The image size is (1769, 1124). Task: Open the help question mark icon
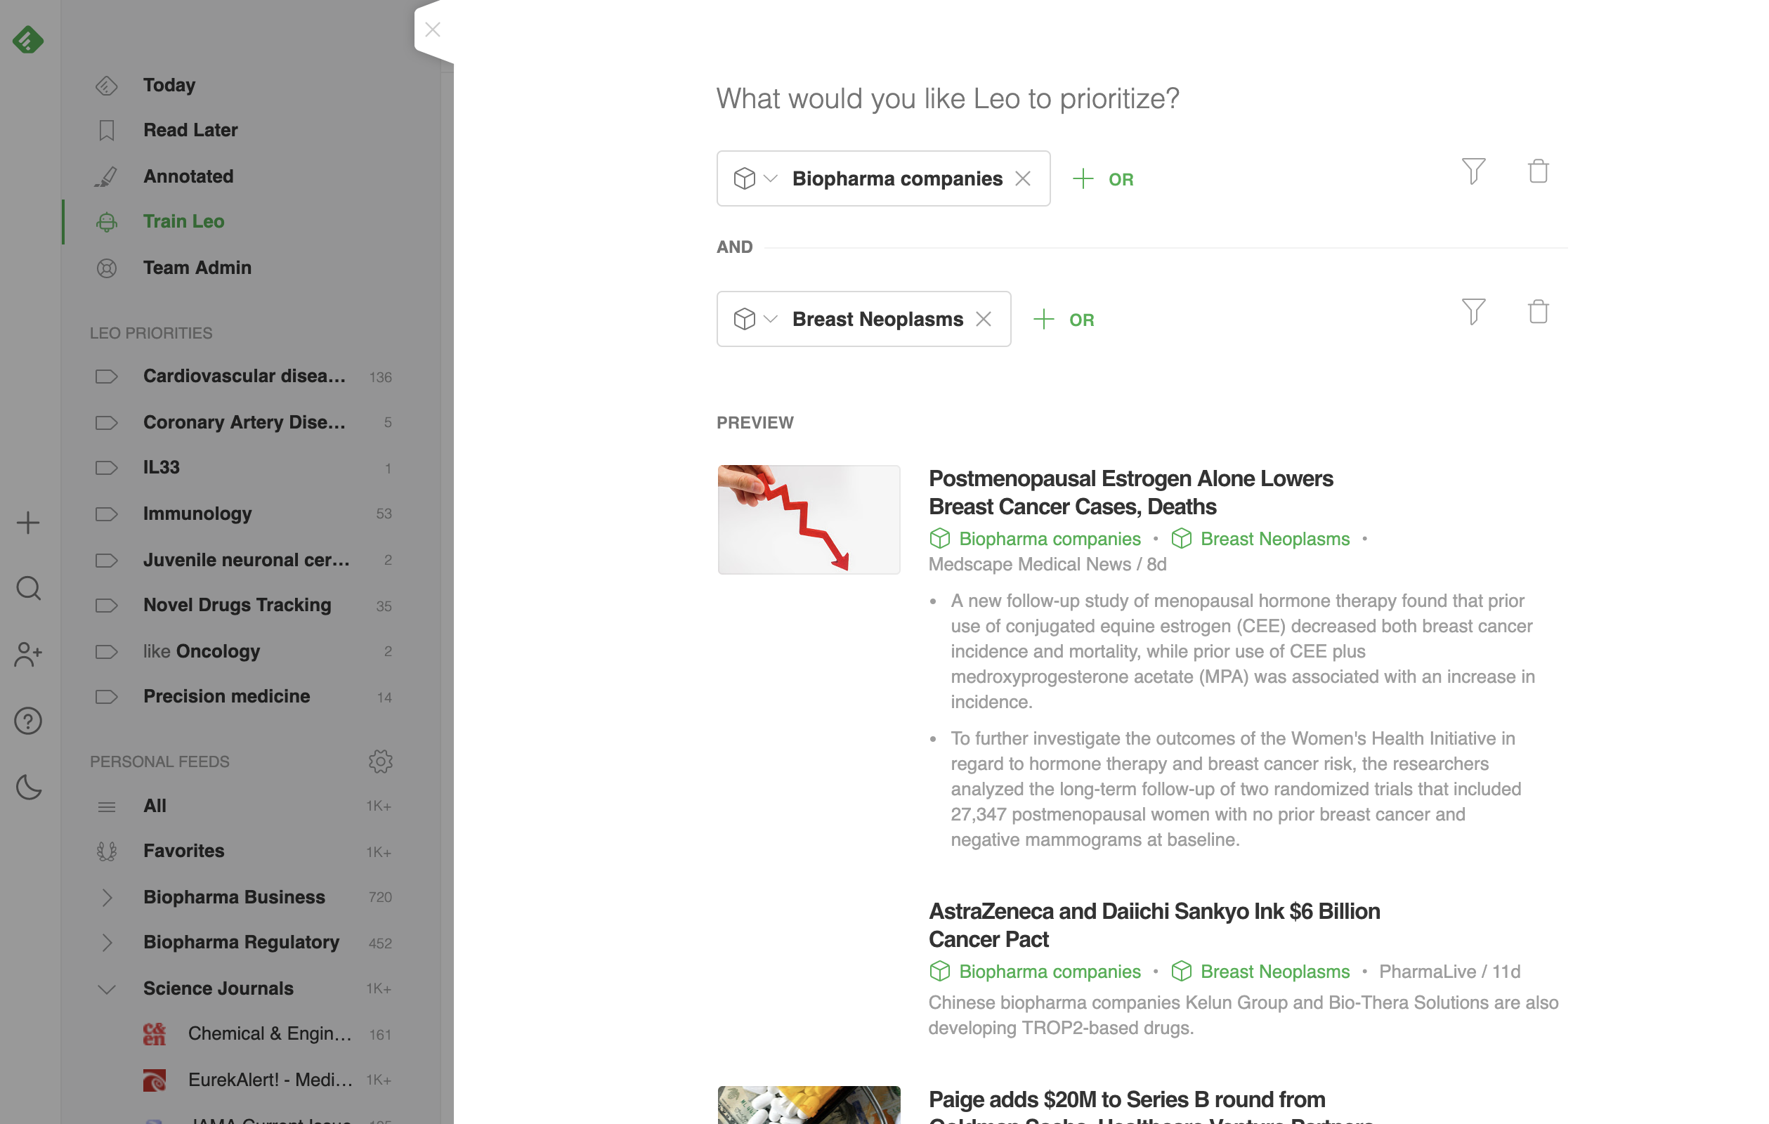point(28,721)
